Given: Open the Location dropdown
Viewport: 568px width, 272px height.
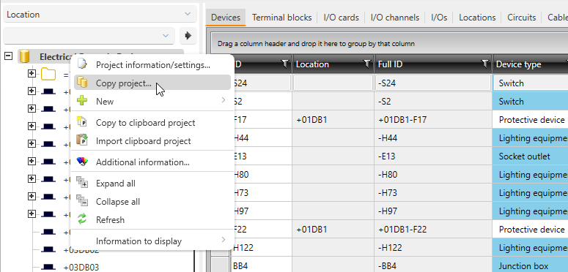Looking at the screenshot, I should click(x=100, y=15).
